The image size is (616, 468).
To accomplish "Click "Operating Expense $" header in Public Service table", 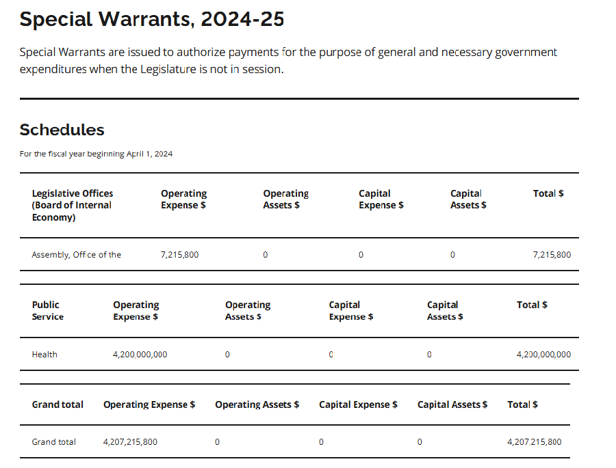I will tap(136, 311).
